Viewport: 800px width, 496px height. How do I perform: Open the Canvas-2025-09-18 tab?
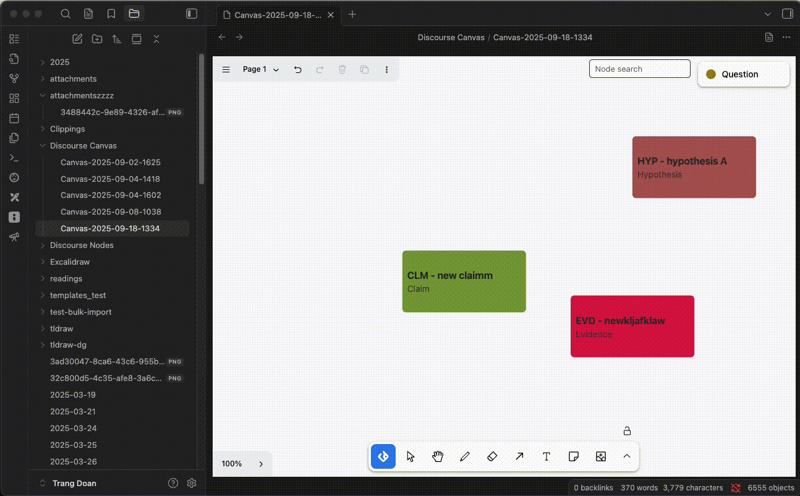pyautogui.click(x=277, y=14)
